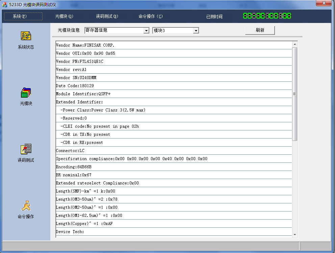
Task: Expand the 模块3 module selector dropdown
Action: pyautogui.click(x=196, y=31)
